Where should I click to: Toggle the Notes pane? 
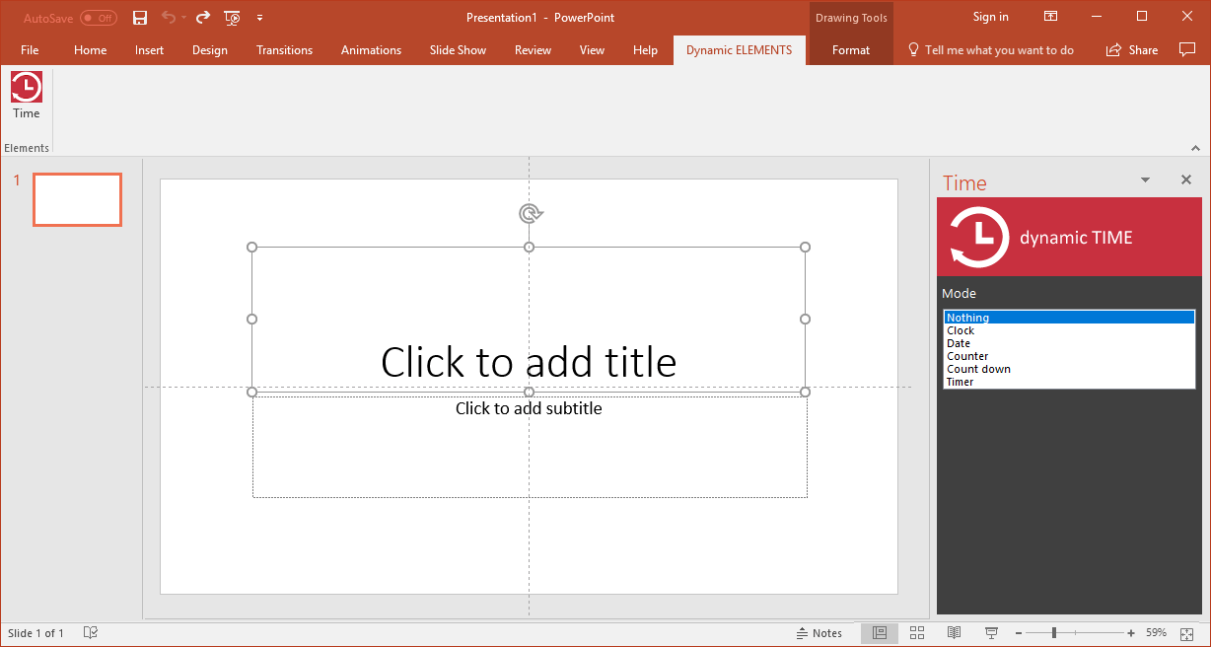click(x=819, y=633)
